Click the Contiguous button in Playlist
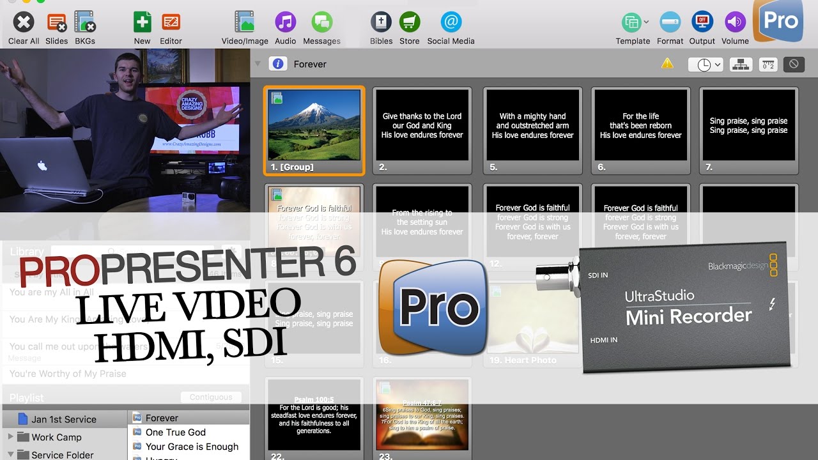 [x=211, y=397]
